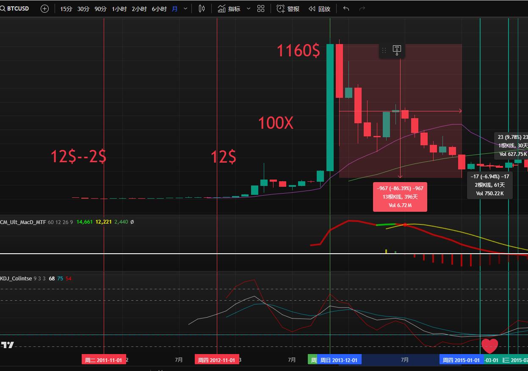The height and width of the screenshot is (371, 528).
Task: Click the undo arrow icon
Action: tap(346, 8)
